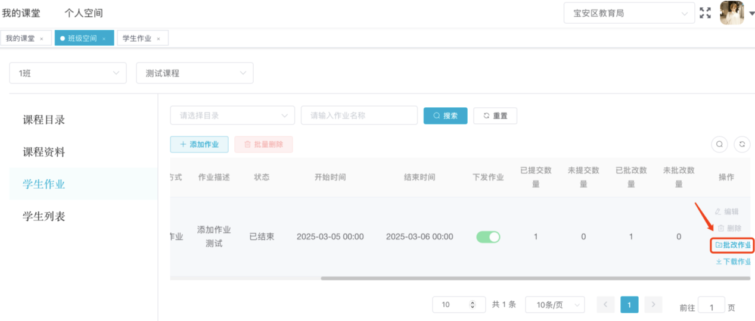Select 课程资料 in the sidebar
The width and height of the screenshot is (755, 321).
pyautogui.click(x=44, y=152)
